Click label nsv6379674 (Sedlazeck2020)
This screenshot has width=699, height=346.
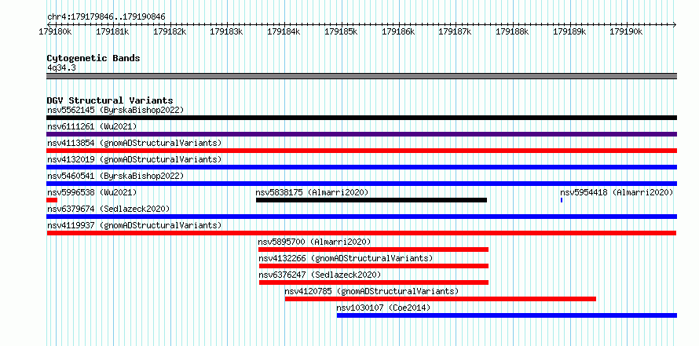(108, 209)
